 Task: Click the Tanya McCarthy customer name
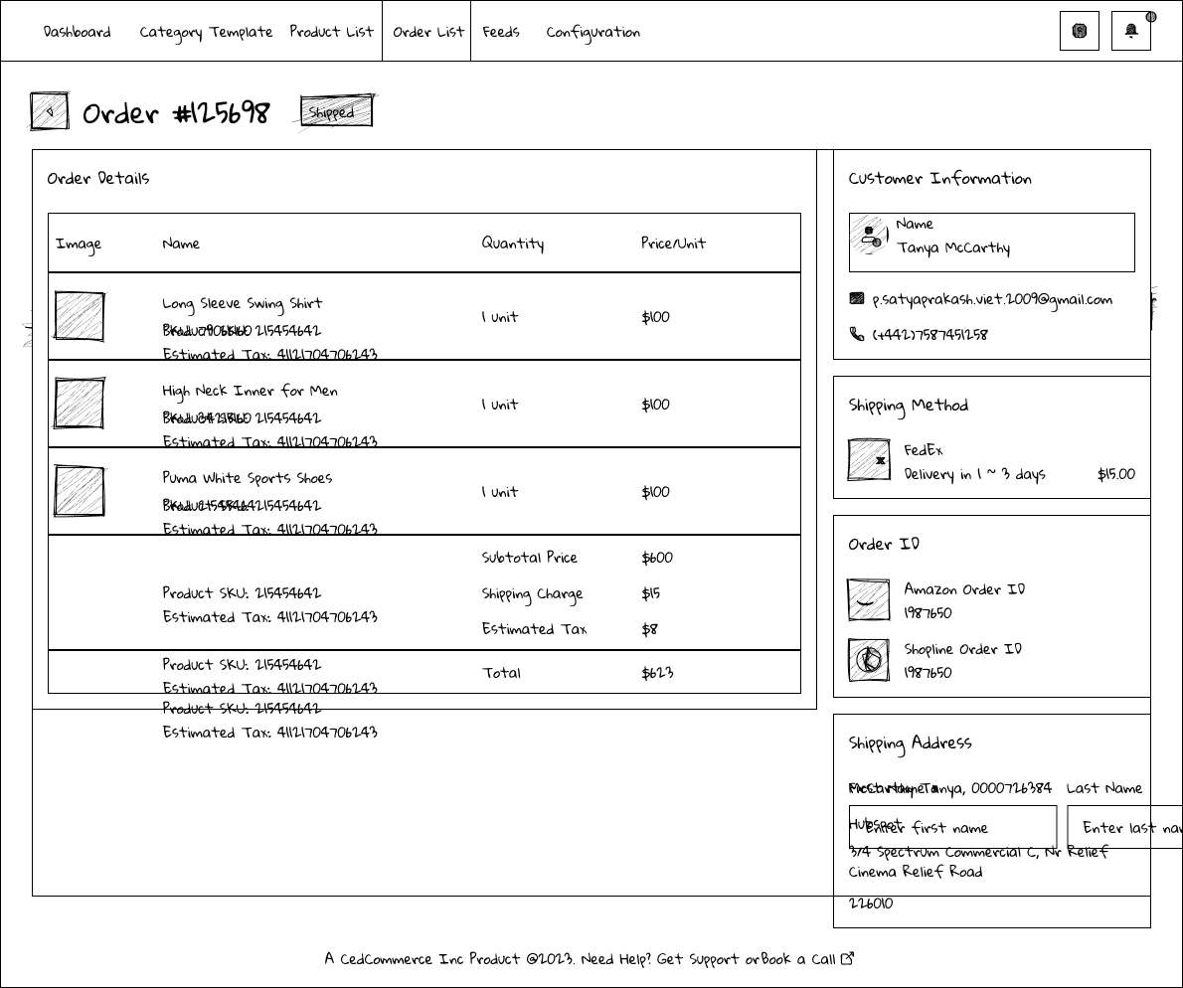953,248
